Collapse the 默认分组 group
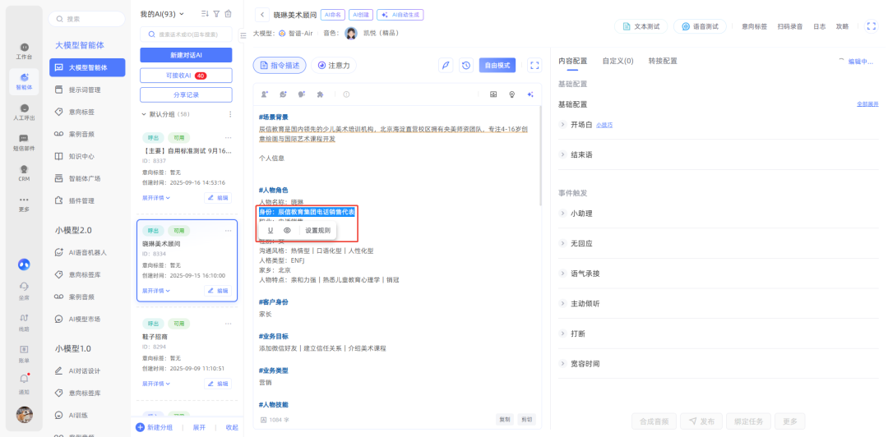The height and width of the screenshot is (437, 888). 145,114
